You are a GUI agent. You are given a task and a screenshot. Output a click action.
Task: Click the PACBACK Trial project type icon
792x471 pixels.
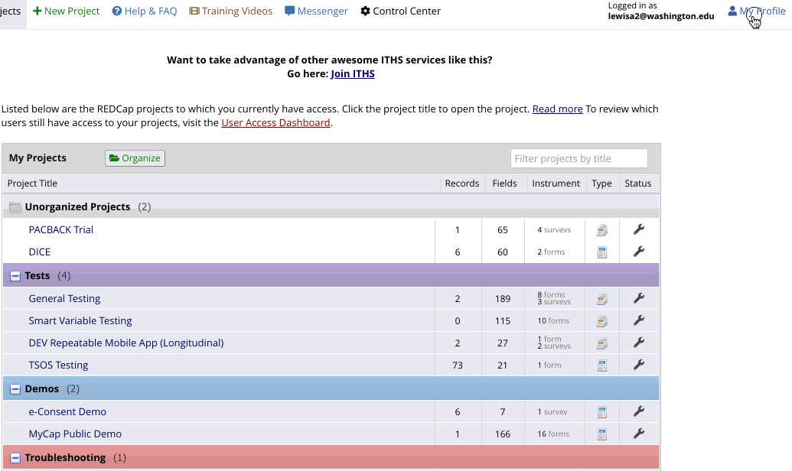(x=601, y=230)
